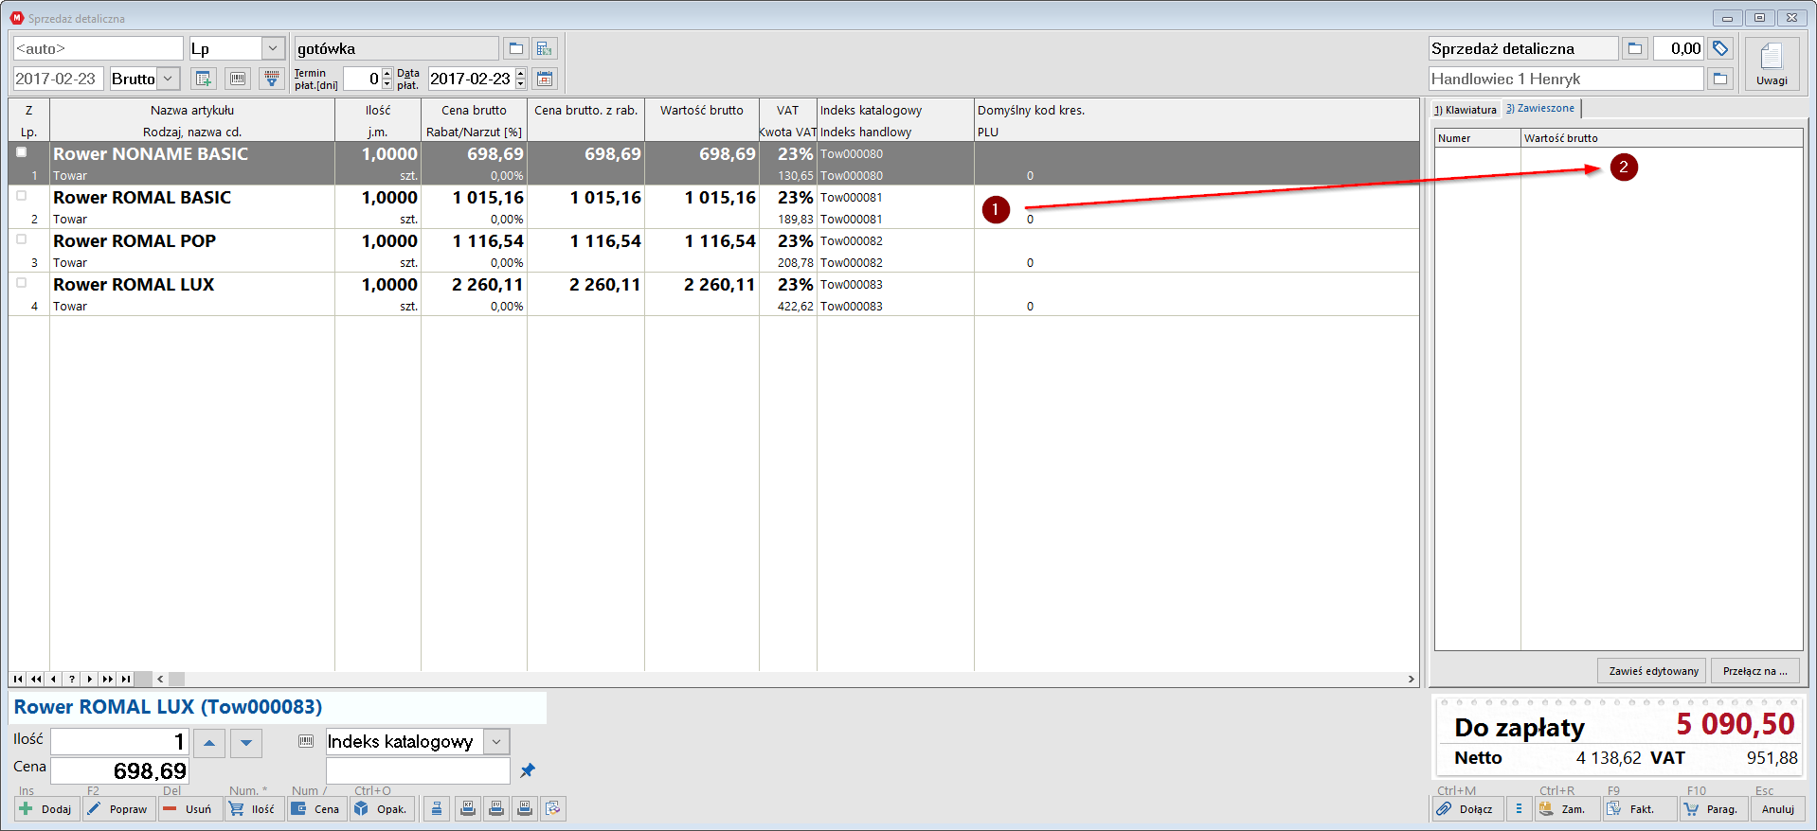Decrease quantity with the down arrow button
The height and width of the screenshot is (831, 1817).
click(x=246, y=742)
